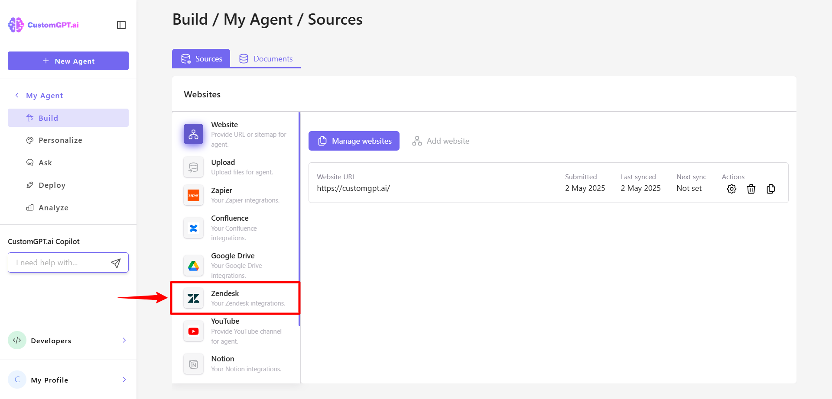This screenshot has width=832, height=399.
Task: Open the My Agent link
Action: pos(45,96)
